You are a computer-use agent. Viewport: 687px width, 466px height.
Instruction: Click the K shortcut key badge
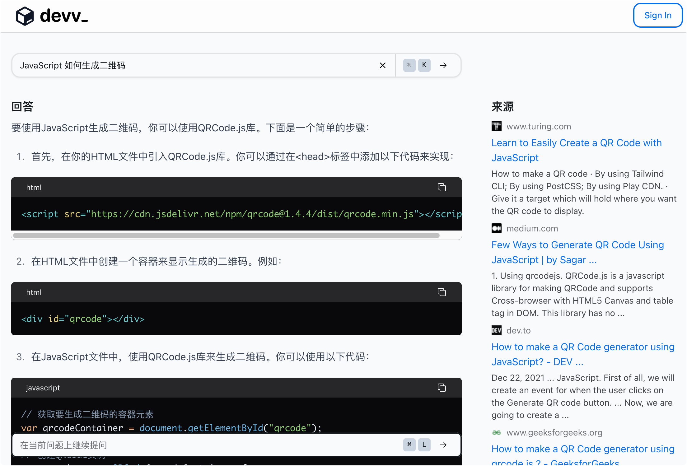[x=424, y=65]
